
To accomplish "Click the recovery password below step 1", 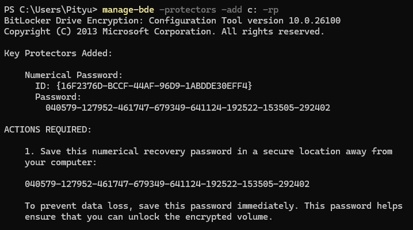I will point(167,184).
